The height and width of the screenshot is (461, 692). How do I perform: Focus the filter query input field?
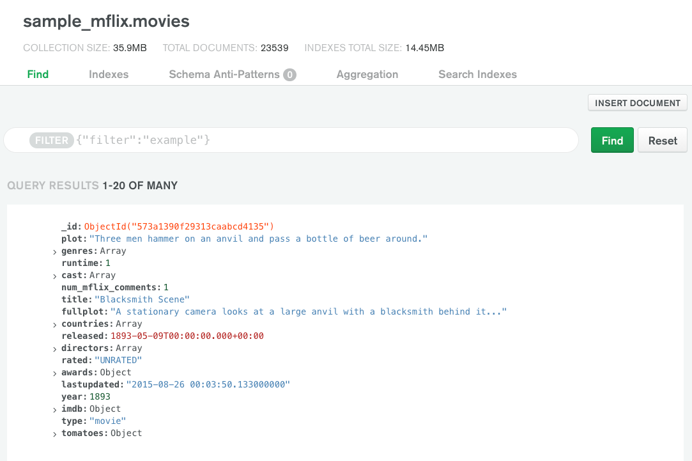point(291,141)
